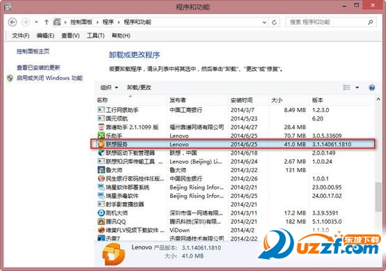Click ViDown publisher cell
Viewport: 386px width, 271px height.
[180, 230]
